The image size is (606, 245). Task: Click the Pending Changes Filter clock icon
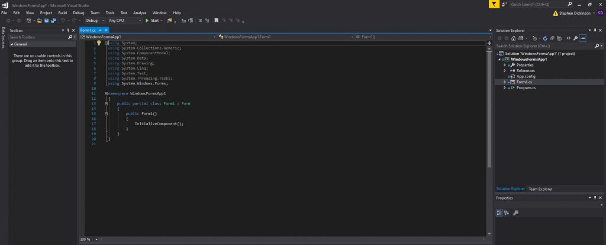pyautogui.click(x=535, y=38)
